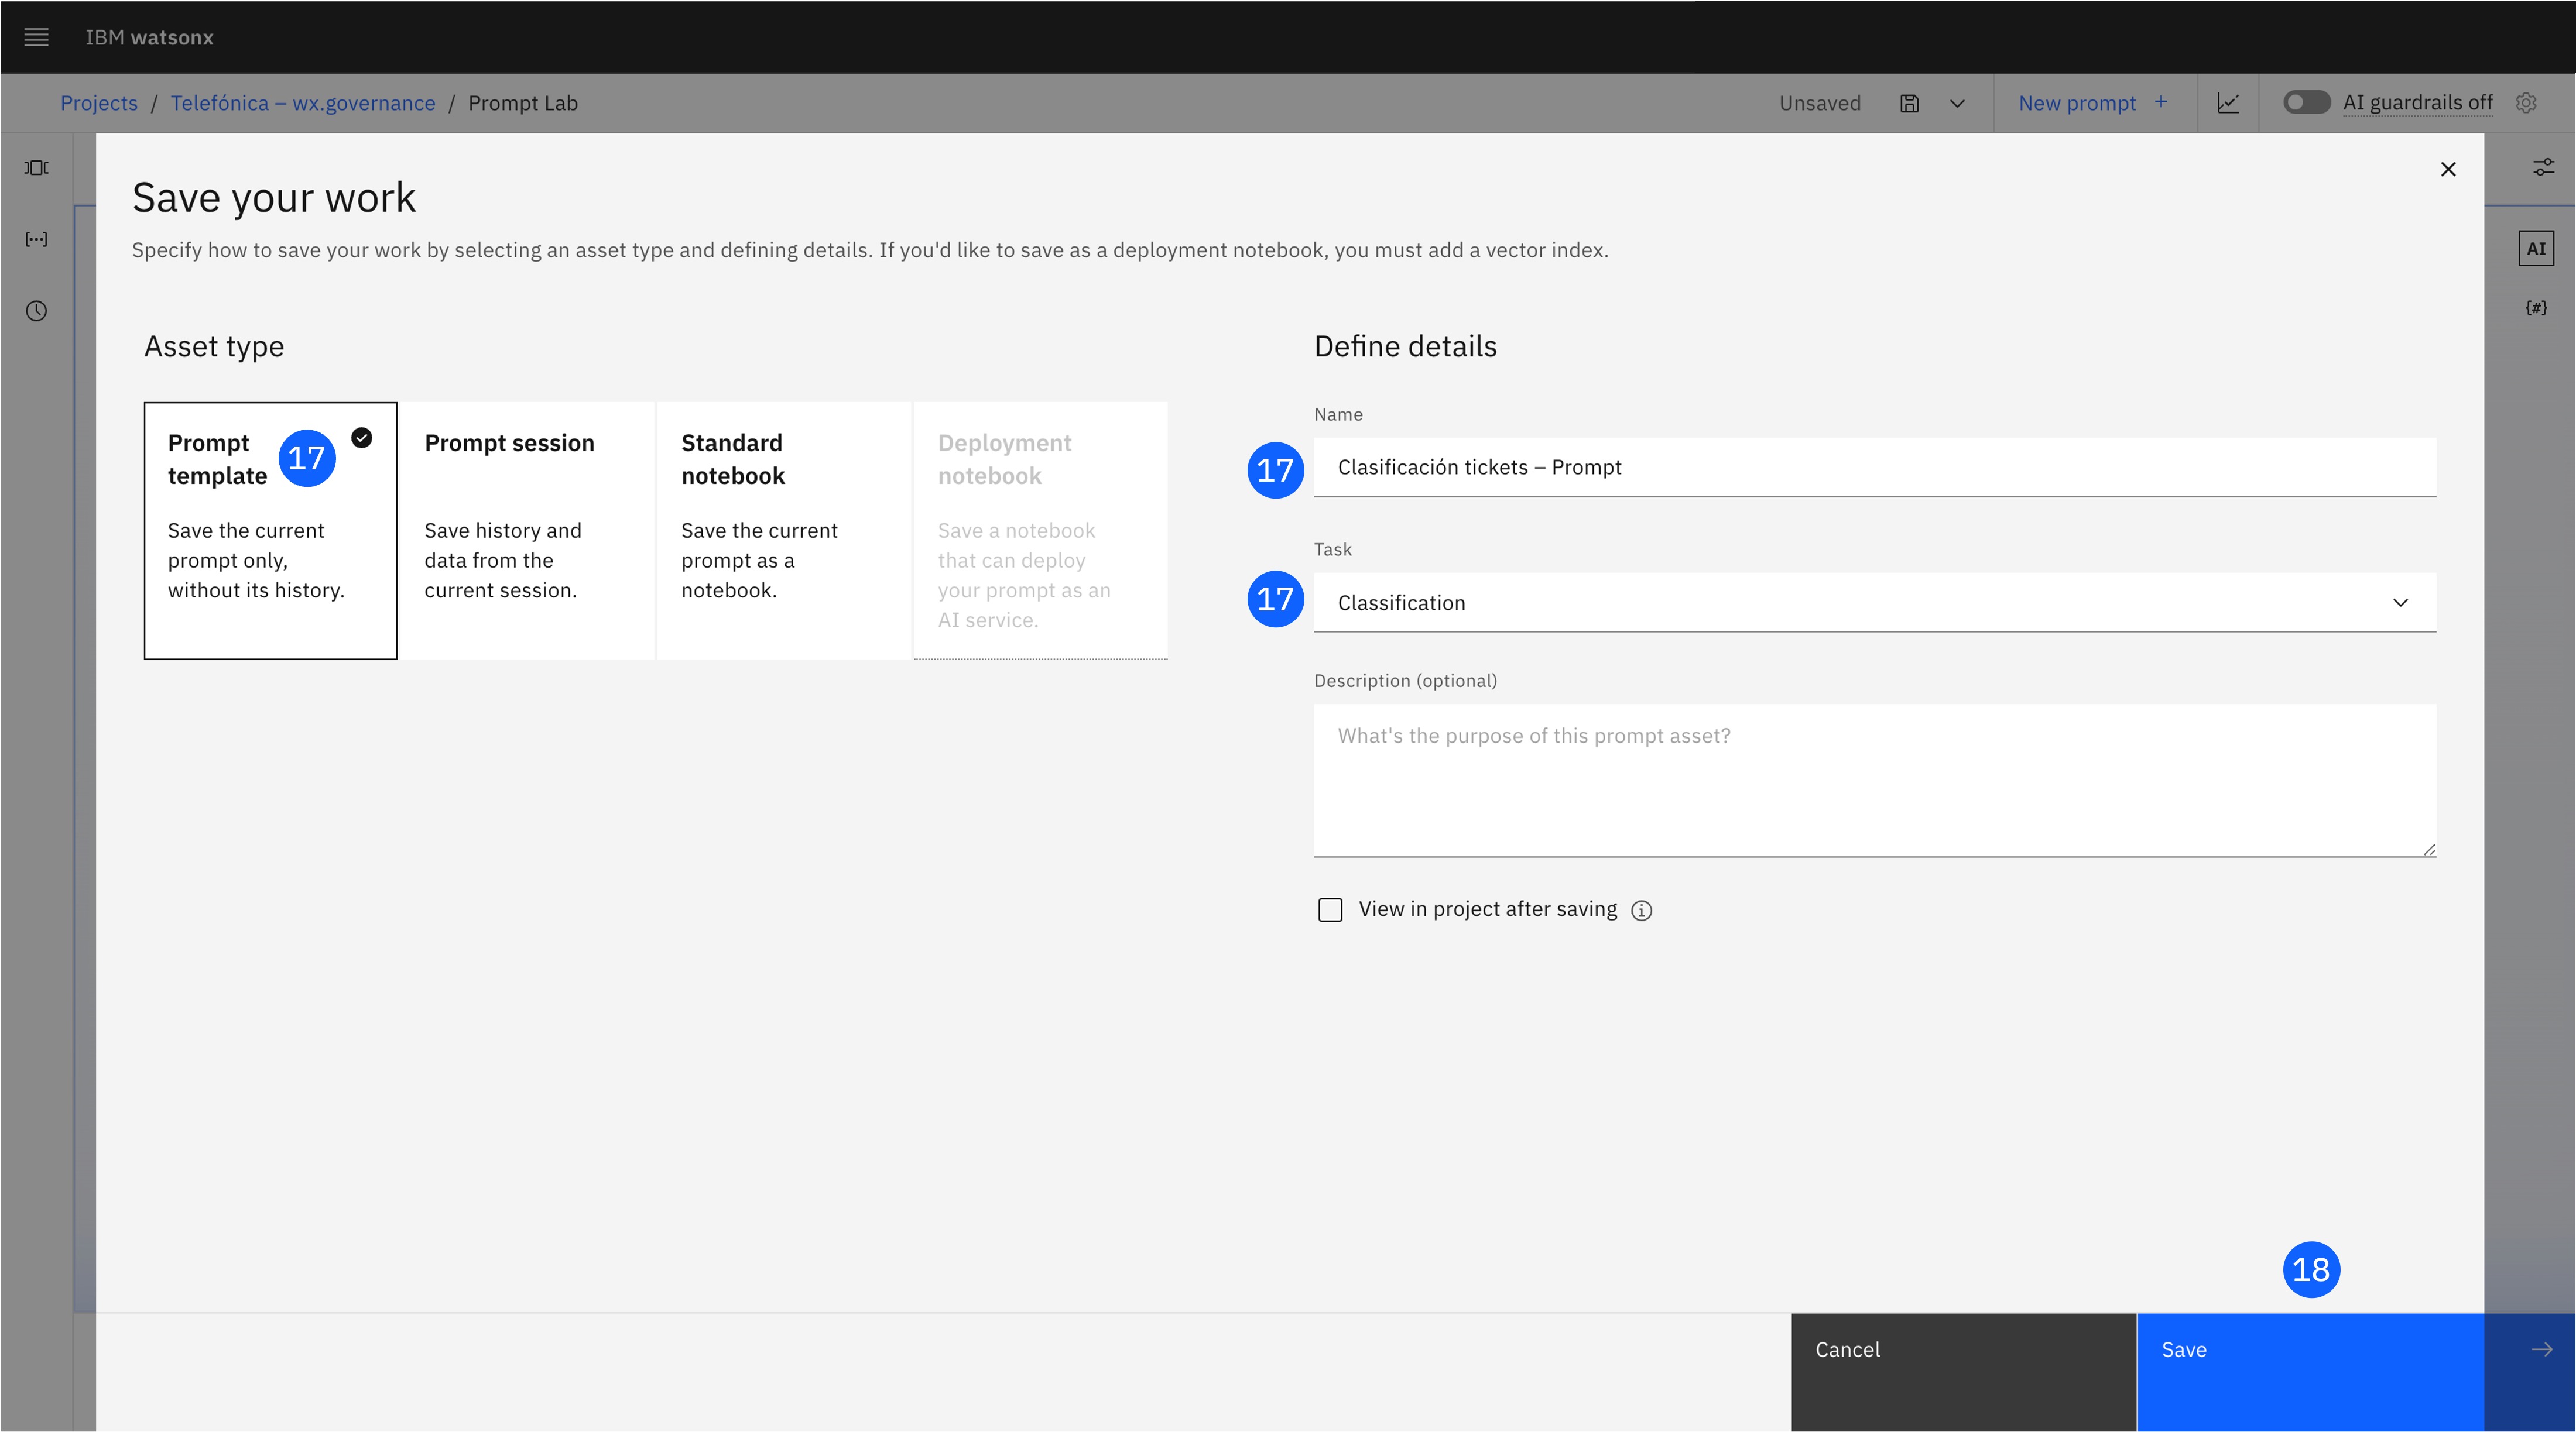Screen dimensions: 2576x1432
Task: Open the Task dropdown showing Classification
Action: (1874, 603)
